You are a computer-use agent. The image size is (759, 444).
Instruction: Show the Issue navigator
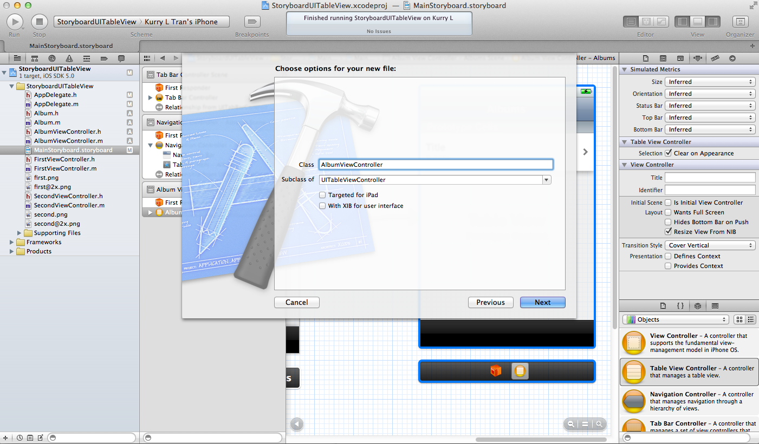point(69,58)
